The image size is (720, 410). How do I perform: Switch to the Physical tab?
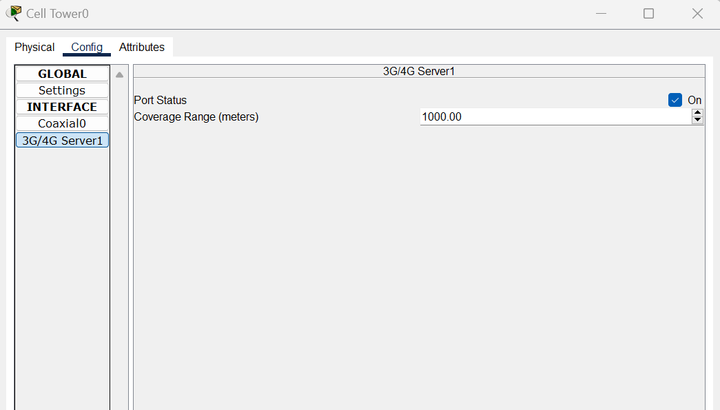(x=34, y=48)
